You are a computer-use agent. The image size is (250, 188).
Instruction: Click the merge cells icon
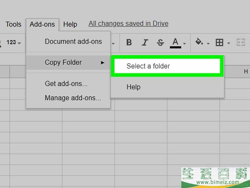coord(240,42)
